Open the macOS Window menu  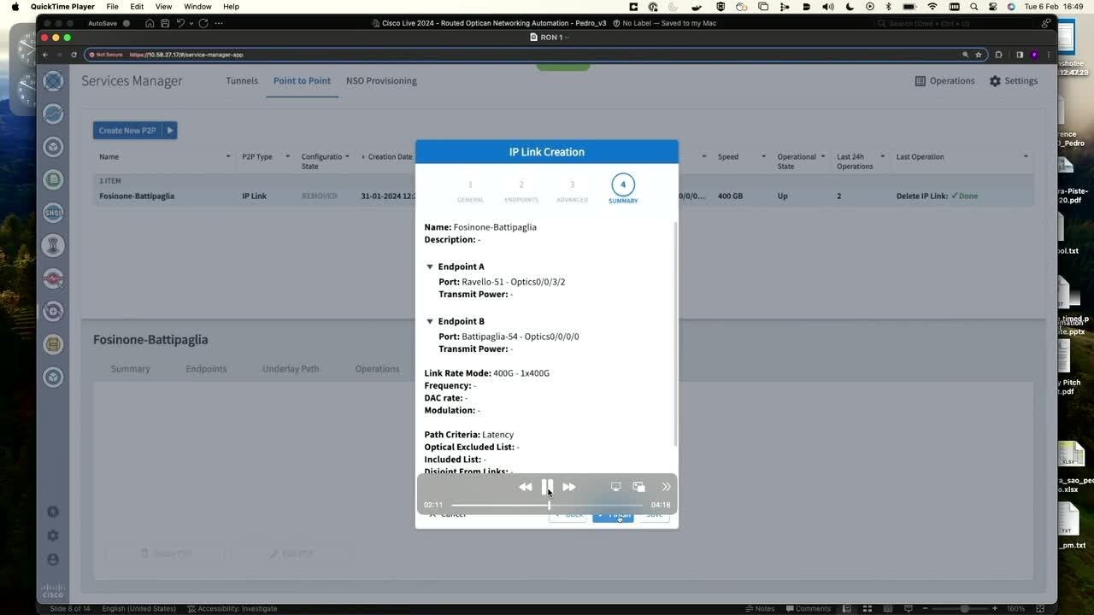(197, 6)
